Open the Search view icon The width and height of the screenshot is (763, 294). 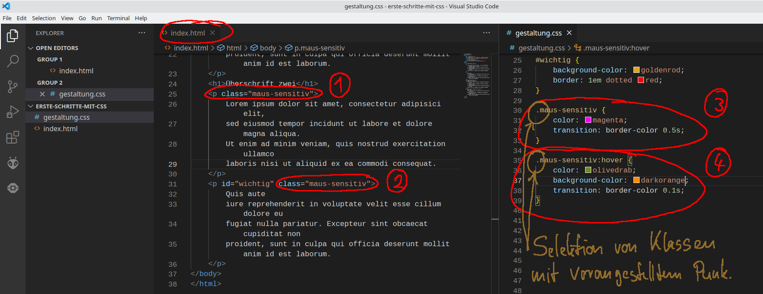pyautogui.click(x=13, y=61)
